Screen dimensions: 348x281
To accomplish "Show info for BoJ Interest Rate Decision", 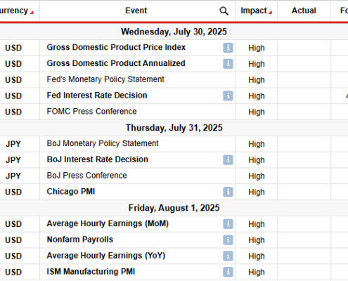I will point(228,160).
